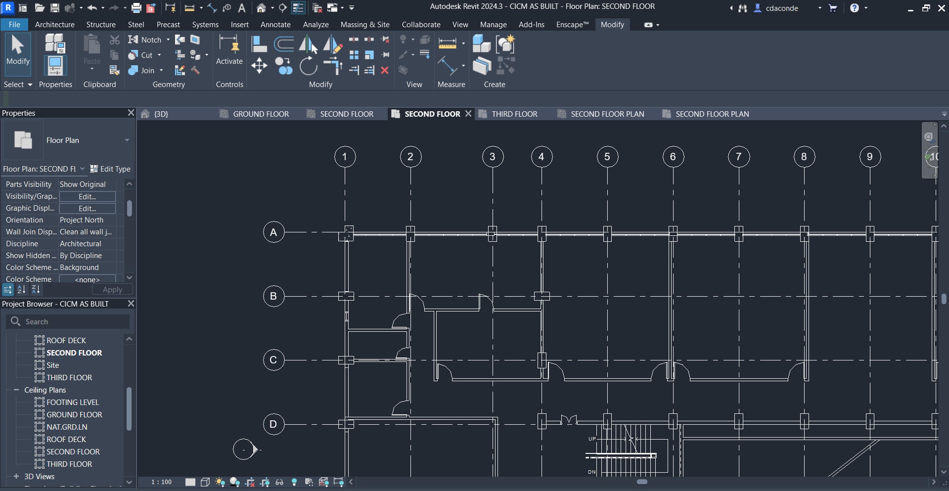Toggle Temporary Hide/Isolate glasses icon

pos(279,482)
